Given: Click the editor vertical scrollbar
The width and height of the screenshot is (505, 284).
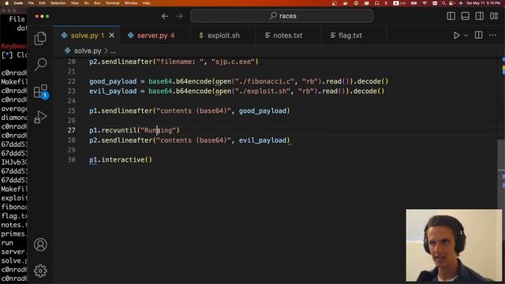Looking at the screenshot, I should (501, 155).
